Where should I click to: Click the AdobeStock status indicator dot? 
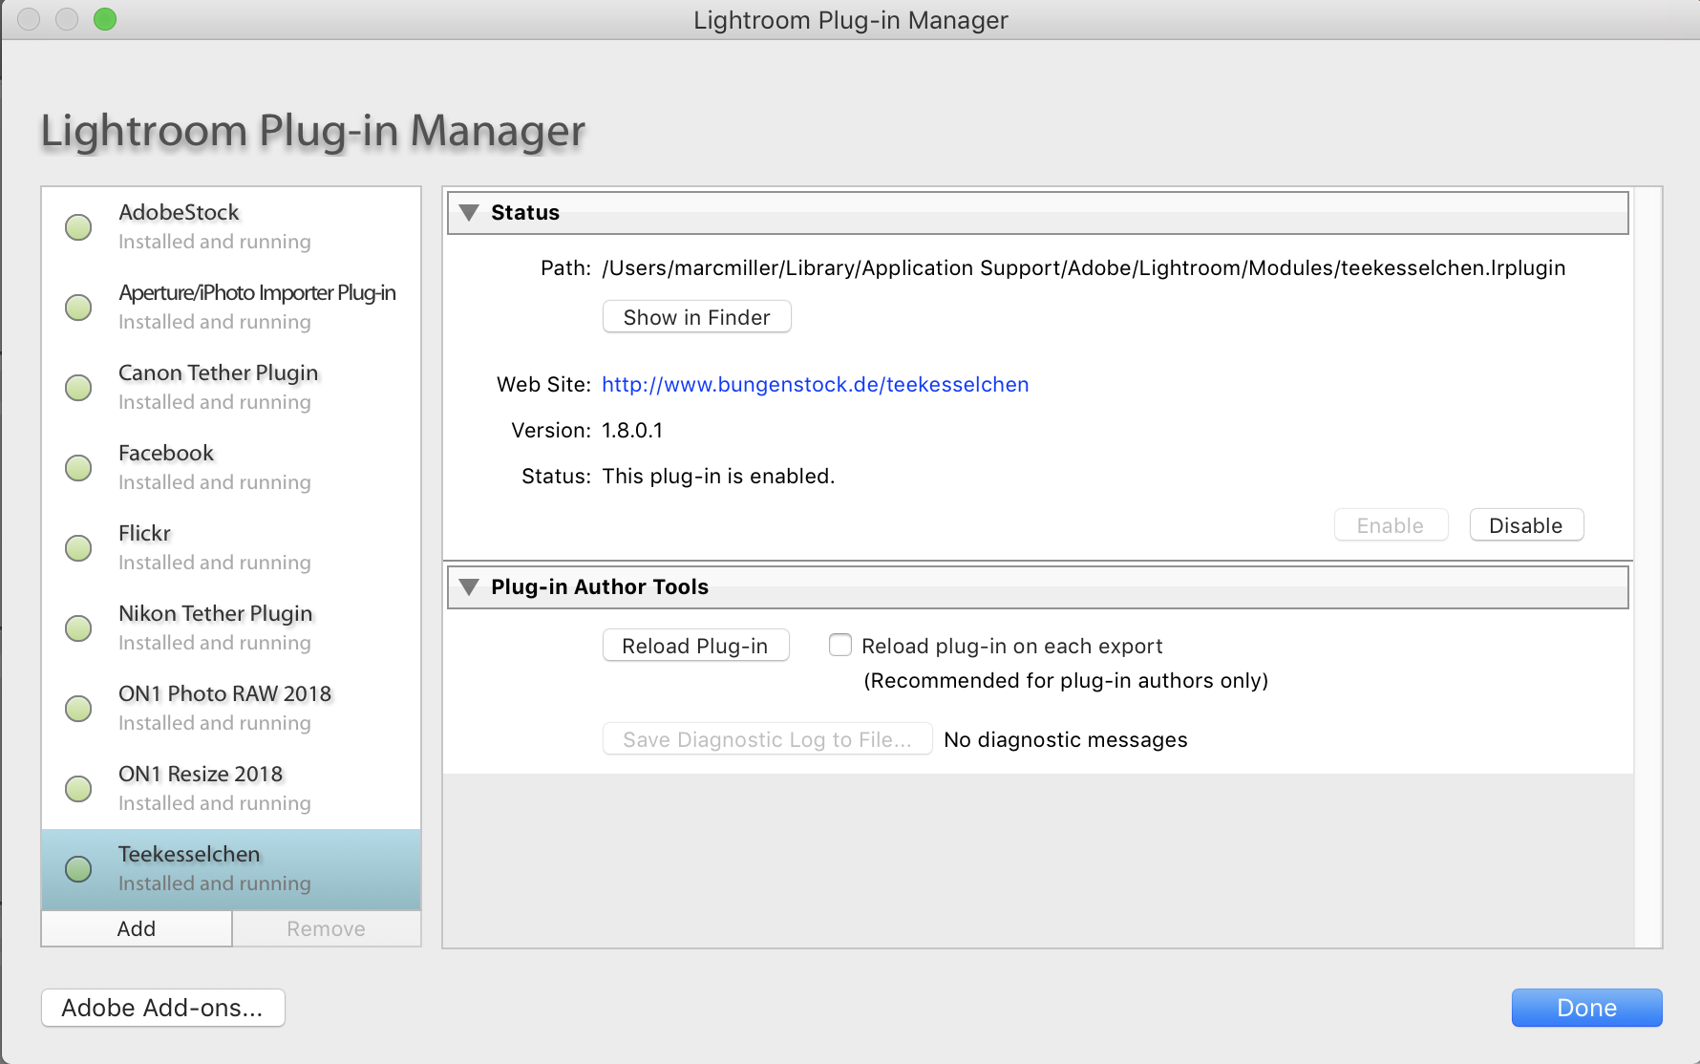(78, 227)
